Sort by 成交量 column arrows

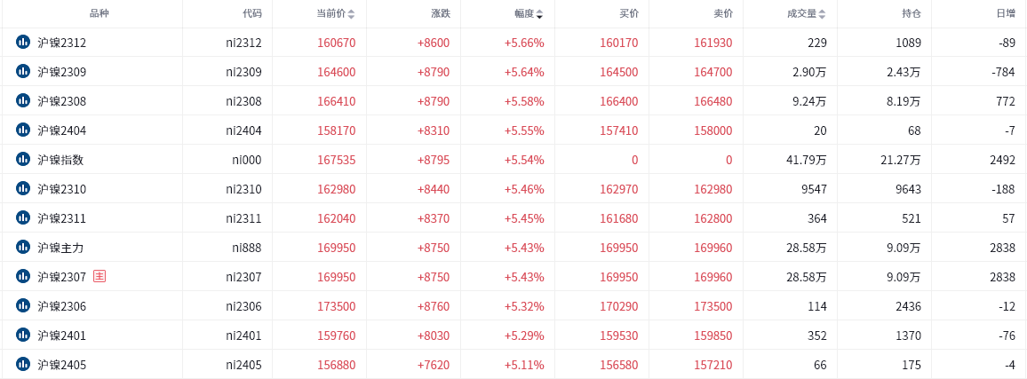pos(822,13)
